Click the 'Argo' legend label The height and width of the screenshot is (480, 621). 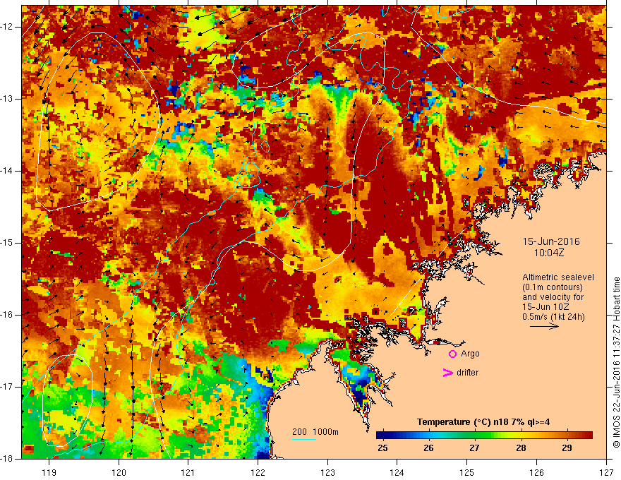click(x=470, y=354)
